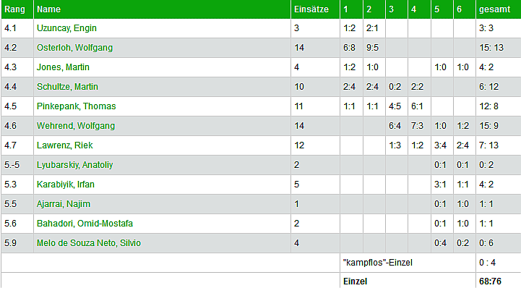Click the gesamt column header
Image resolution: width=521 pixels, height=288 pixels.
point(499,9)
